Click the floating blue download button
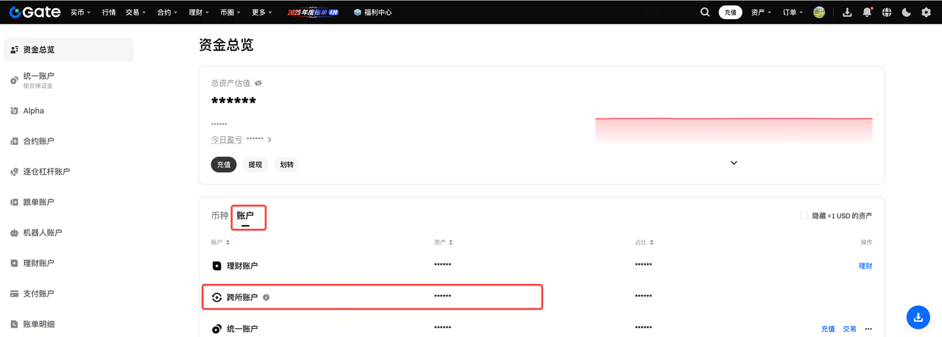The width and height of the screenshot is (942, 337). 918,317
